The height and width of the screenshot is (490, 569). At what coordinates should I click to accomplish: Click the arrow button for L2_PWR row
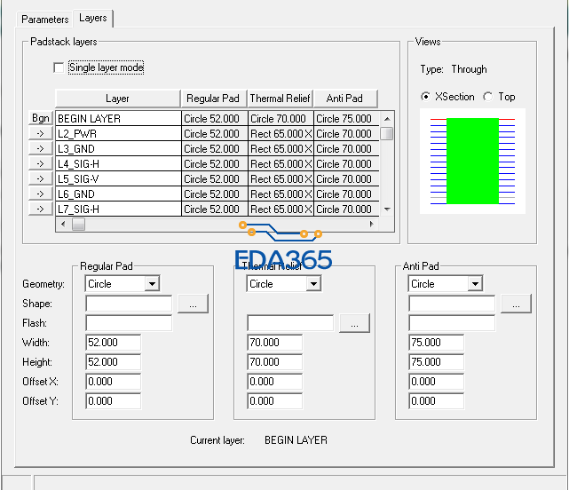[x=41, y=133]
